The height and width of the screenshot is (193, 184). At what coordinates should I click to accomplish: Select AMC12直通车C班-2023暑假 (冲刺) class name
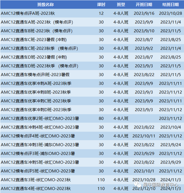34,40
